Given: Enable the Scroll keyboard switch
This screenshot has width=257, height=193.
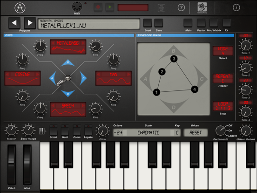Looking at the screenshot, I should pyautogui.click(x=54, y=130).
